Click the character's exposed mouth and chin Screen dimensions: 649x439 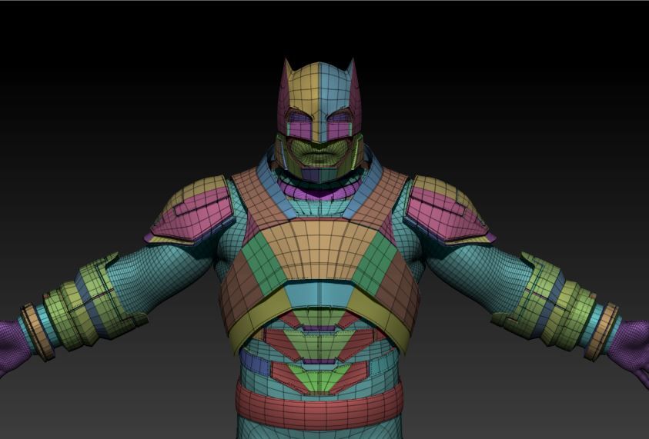[318, 156]
